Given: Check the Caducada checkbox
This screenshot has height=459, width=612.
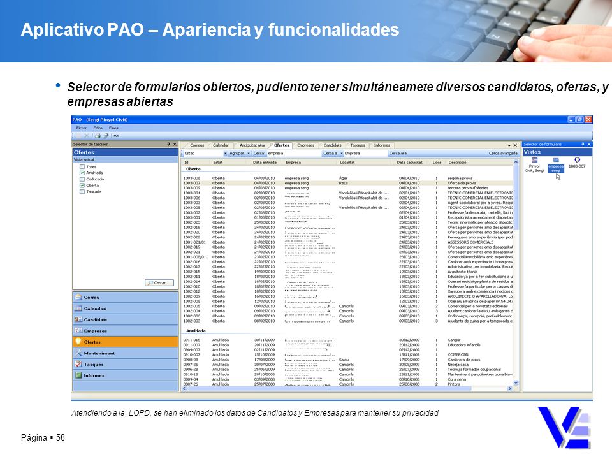Looking at the screenshot, I should click(82, 179).
